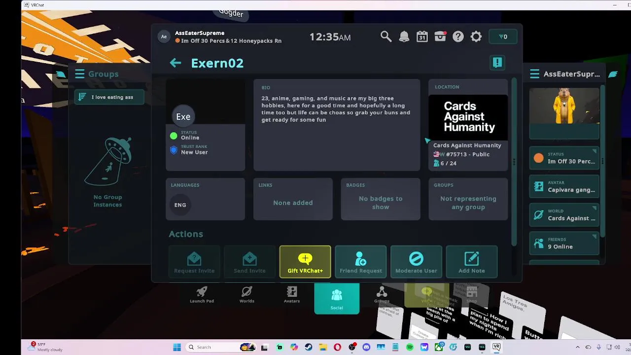
Task: Expand the Status card 'Im Off 30 Perc...'
Action: point(564,158)
